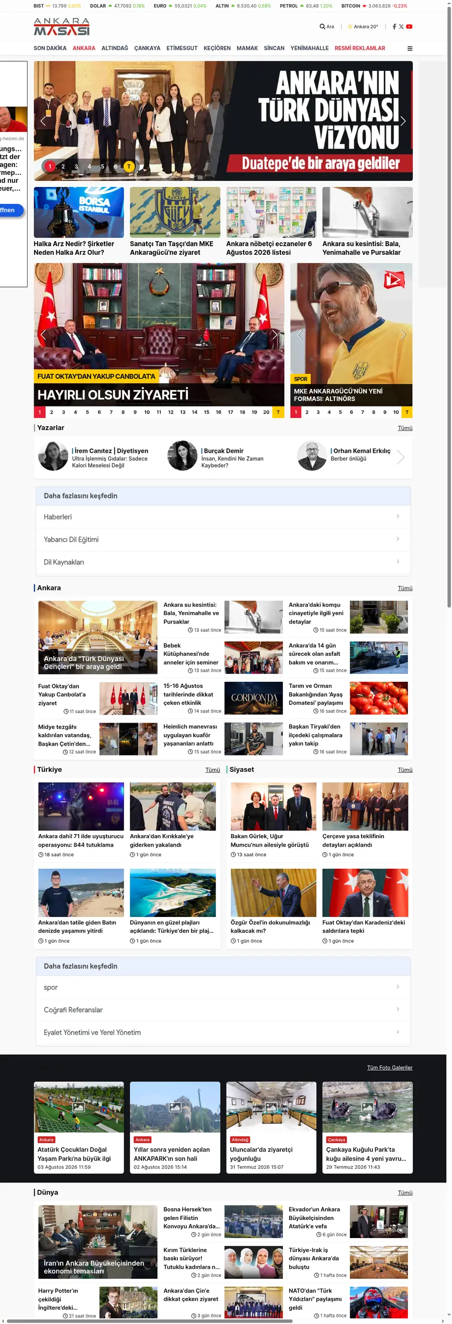Show next authors with Yazarlar right chevron
The width and height of the screenshot is (452, 1324).
pos(401,457)
